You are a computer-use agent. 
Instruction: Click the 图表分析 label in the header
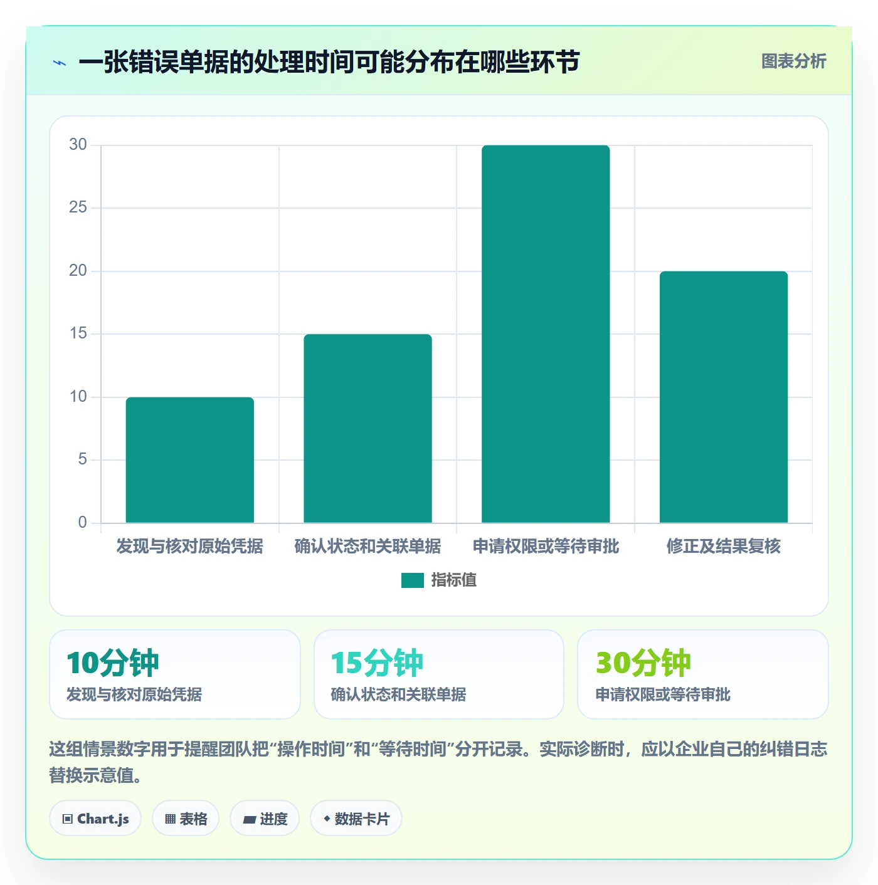[x=793, y=61]
